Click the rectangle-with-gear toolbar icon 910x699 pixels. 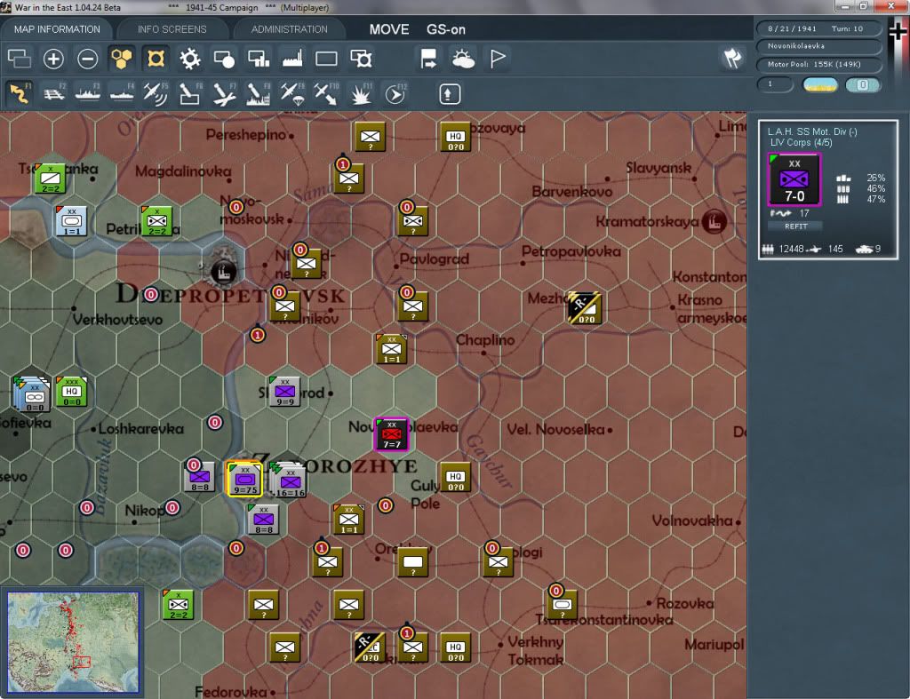(361, 59)
